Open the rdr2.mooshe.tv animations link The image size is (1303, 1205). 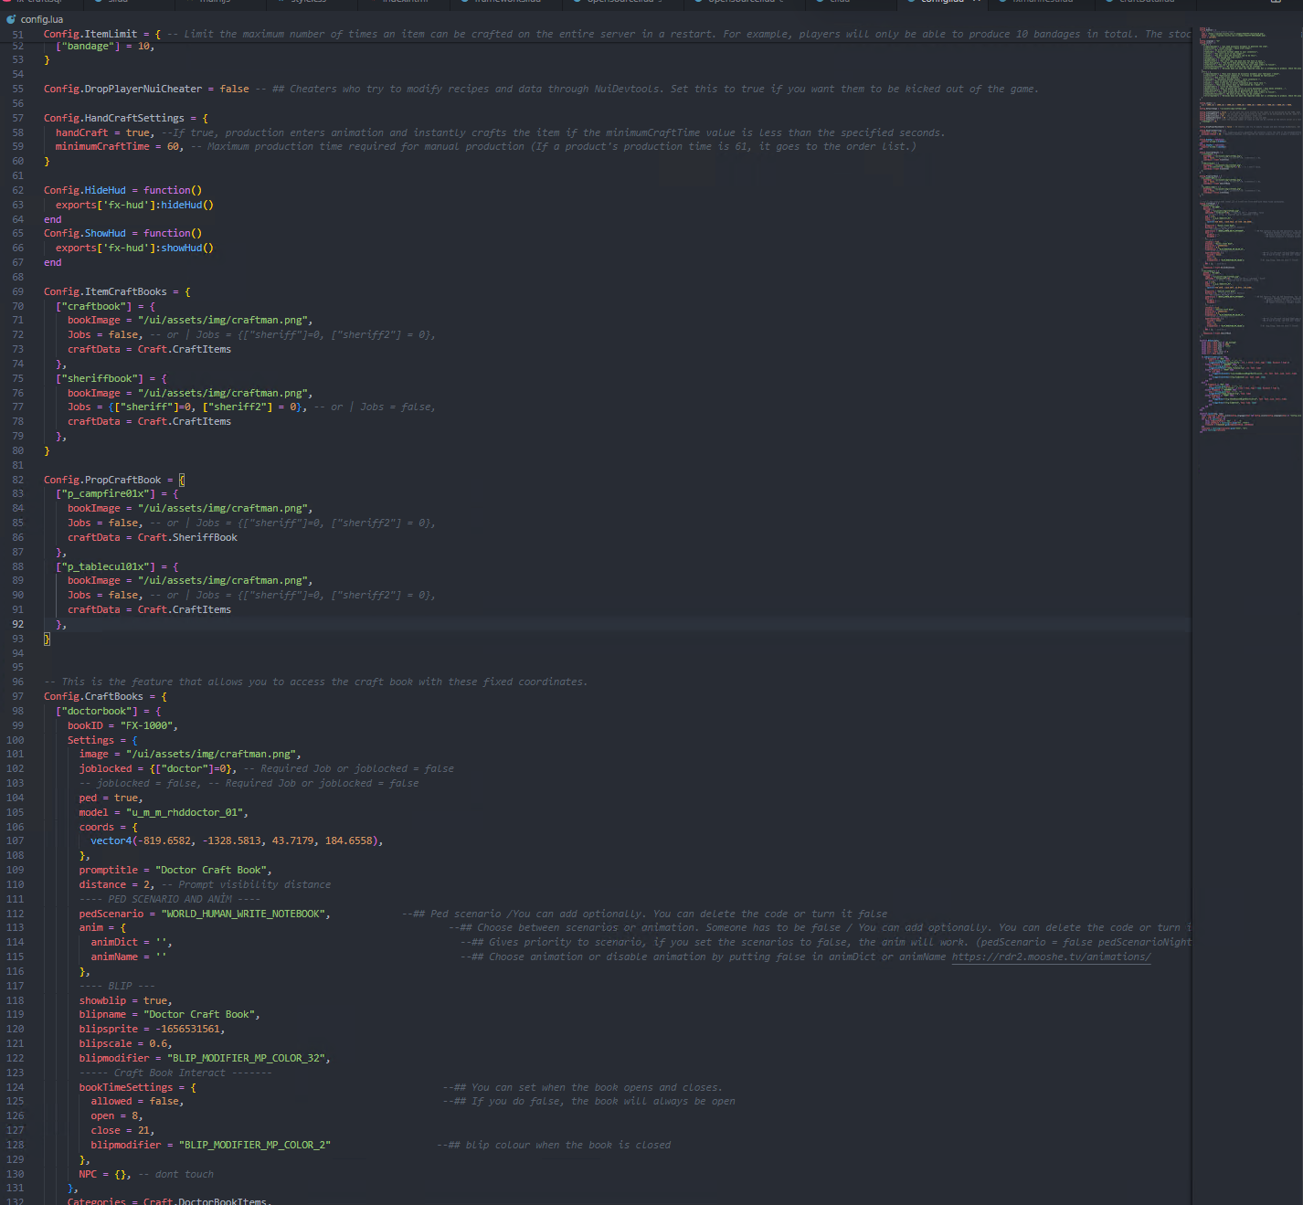pyautogui.click(x=1051, y=957)
